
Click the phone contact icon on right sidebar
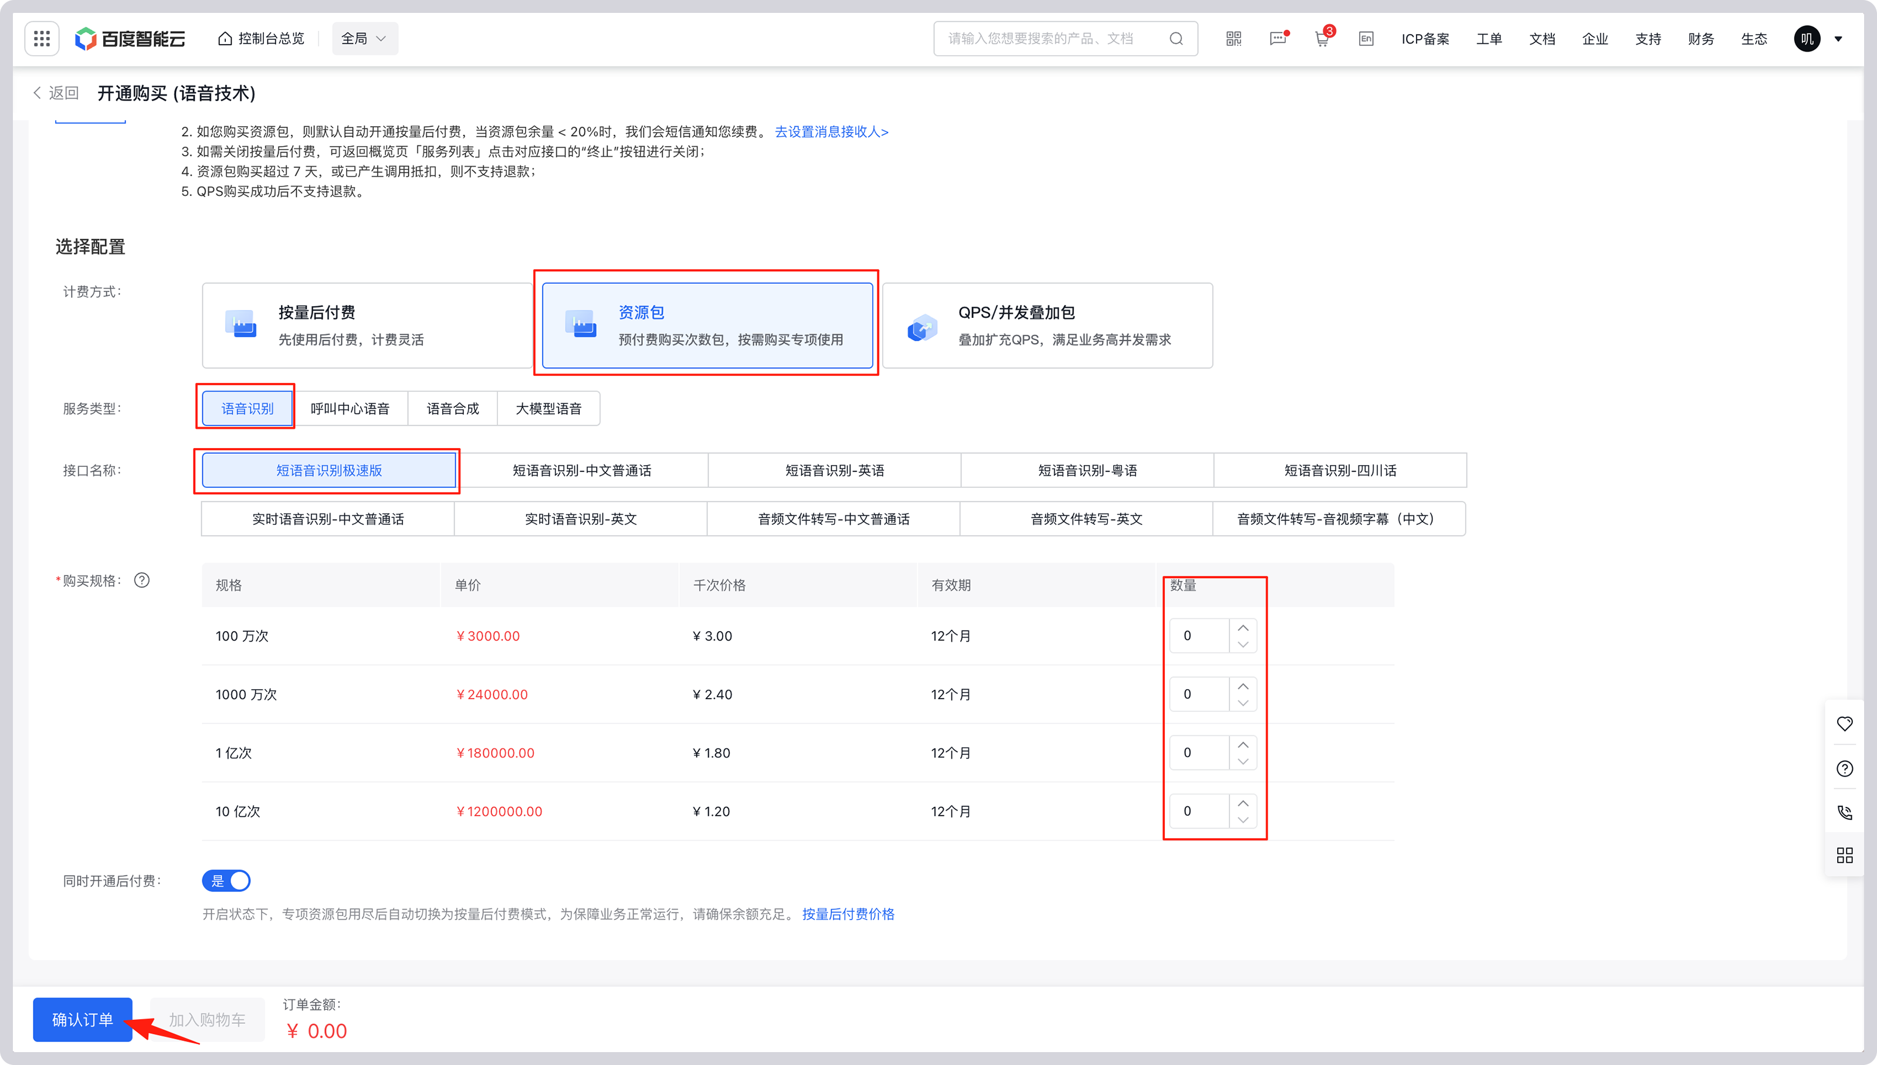[x=1844, y=812]
